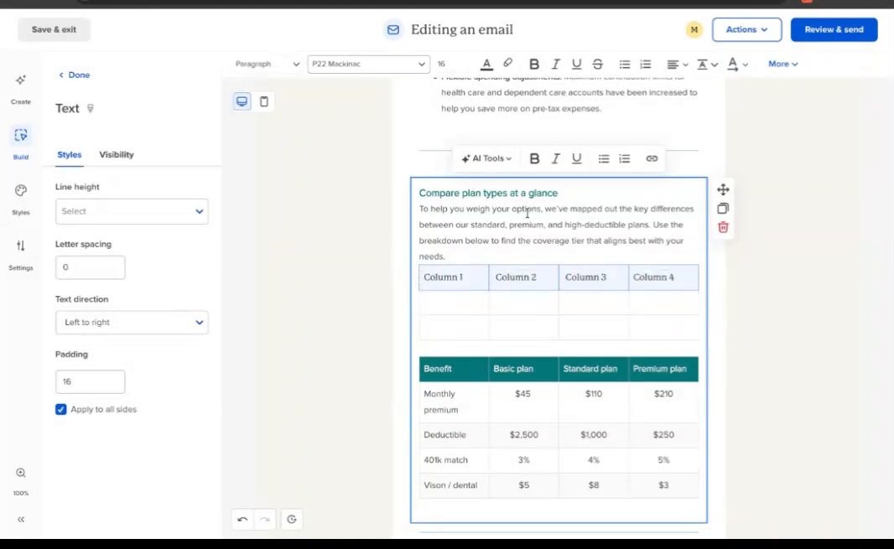Viewport: 894px width, 549px height.
Task: Expand the text alignment dropdown
Action: pos(678,65)
